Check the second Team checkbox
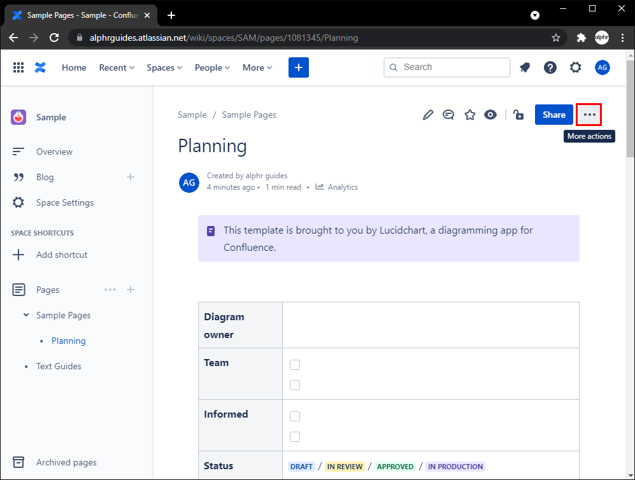Screen dimensions: 635x480 [x=295, y=385]
